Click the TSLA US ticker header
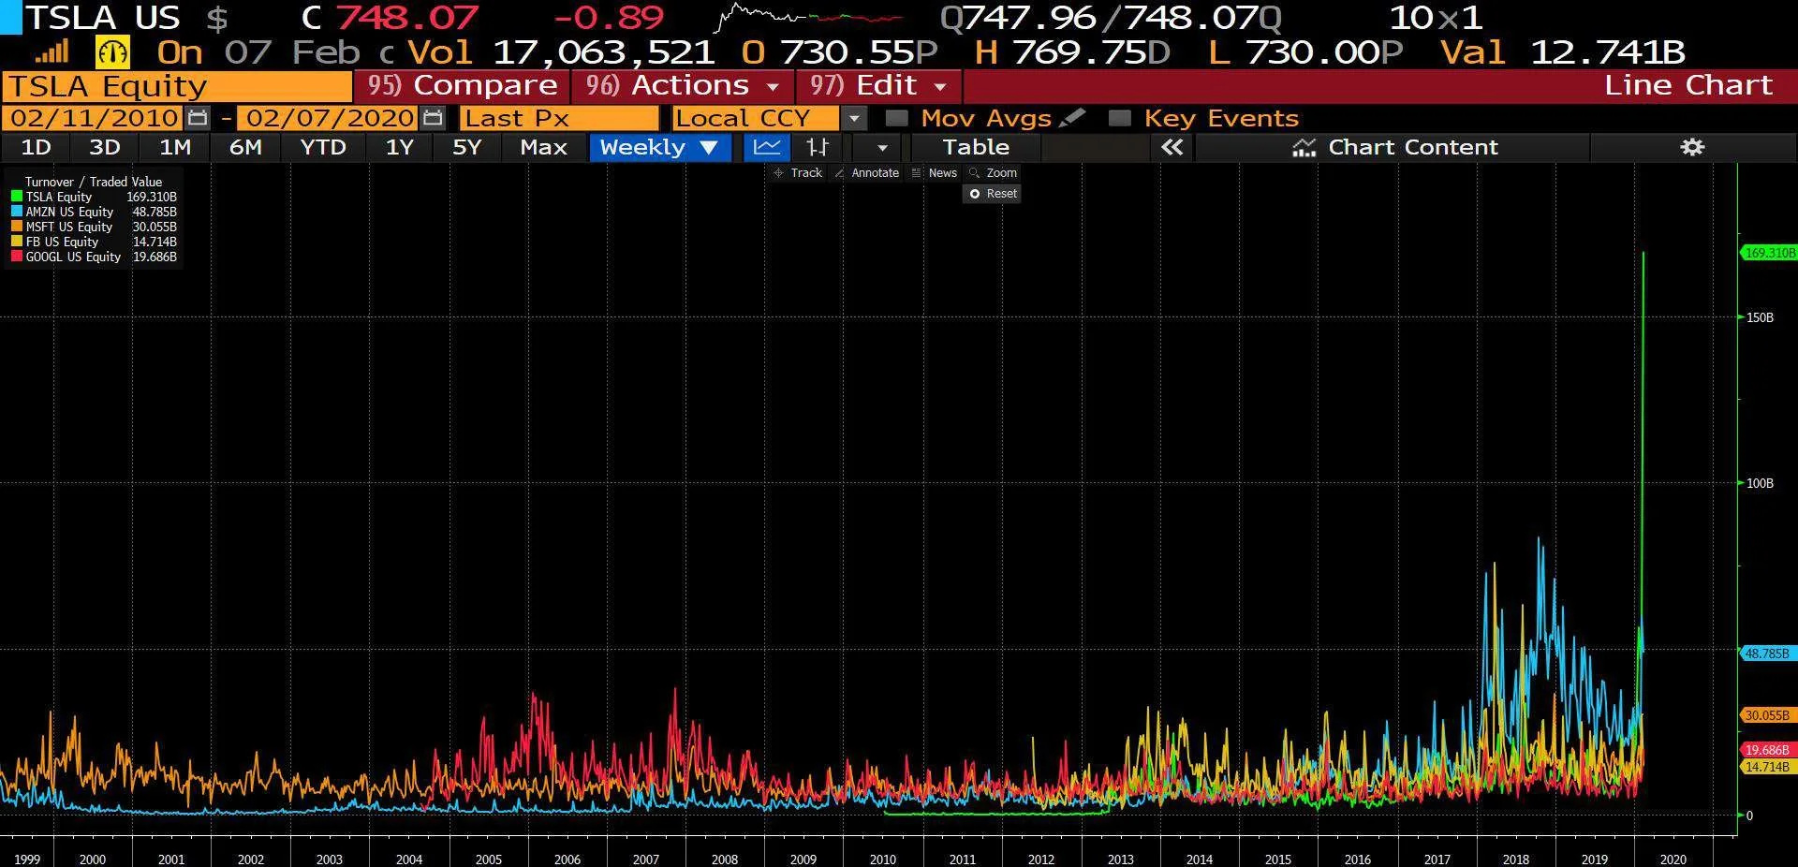 point(103,17)
